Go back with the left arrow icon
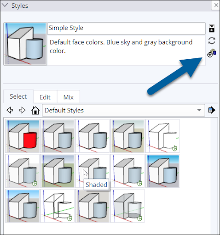Image resolution: width=220 pixels, height=235 pixels. coord(10,110)
